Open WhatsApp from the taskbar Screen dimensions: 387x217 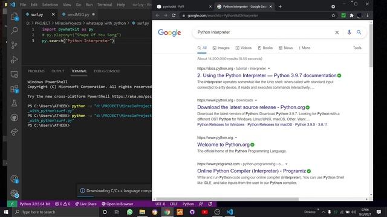(x=129, y=212)
